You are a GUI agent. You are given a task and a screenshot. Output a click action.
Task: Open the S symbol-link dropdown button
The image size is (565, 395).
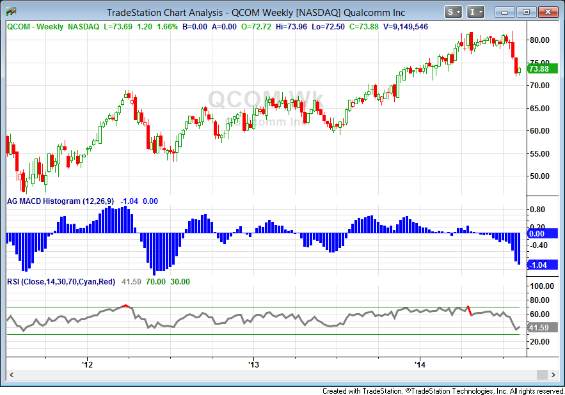[x=453, y=12]
